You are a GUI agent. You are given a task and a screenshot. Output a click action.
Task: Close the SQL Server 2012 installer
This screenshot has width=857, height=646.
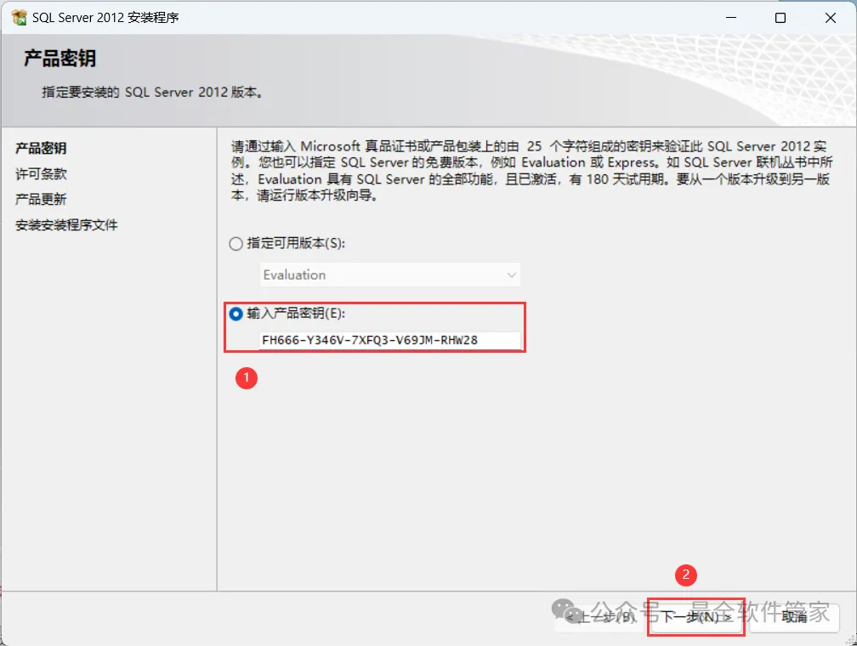[830, 18]
